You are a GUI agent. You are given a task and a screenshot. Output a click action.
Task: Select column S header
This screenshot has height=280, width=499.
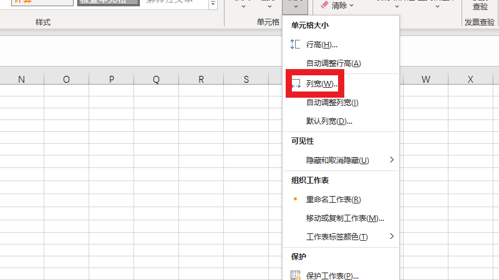(x=246, y=79)
